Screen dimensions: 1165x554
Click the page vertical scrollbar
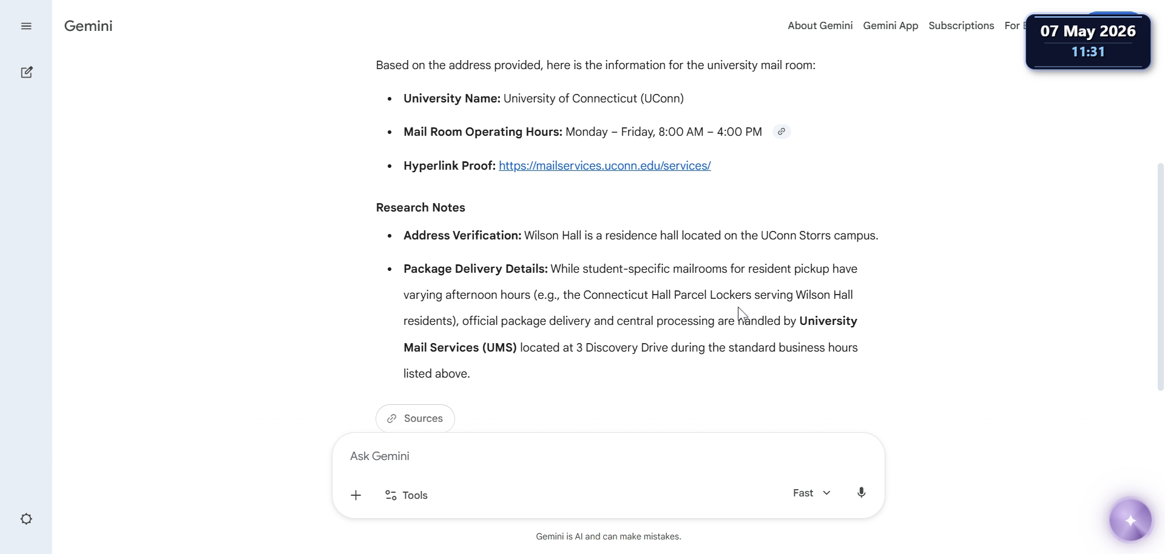pos(1161,276)
